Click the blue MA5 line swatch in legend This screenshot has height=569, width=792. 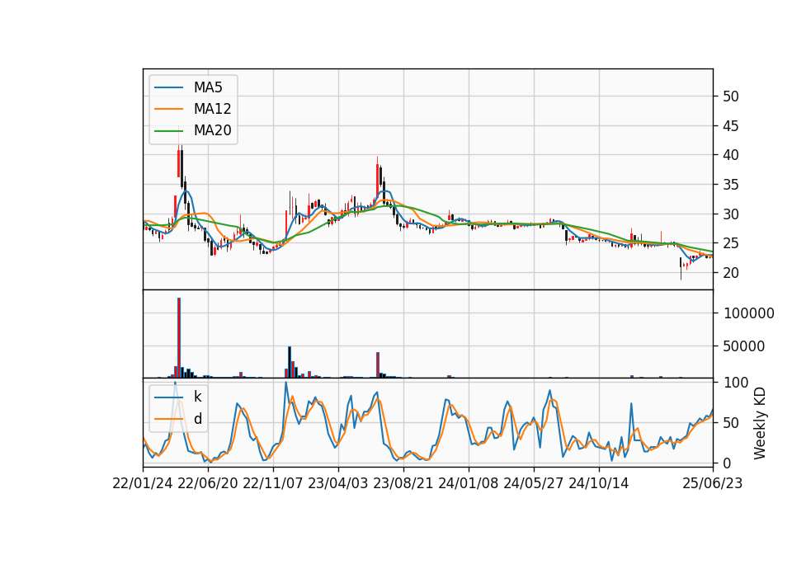pos(168,87)
